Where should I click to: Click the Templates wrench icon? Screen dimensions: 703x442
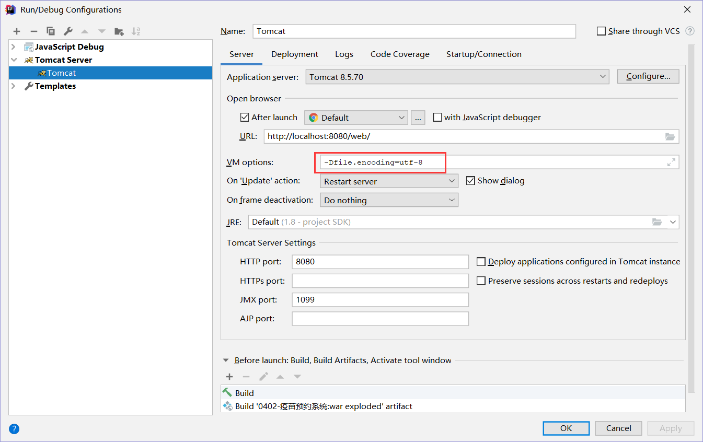coord(29,86)
